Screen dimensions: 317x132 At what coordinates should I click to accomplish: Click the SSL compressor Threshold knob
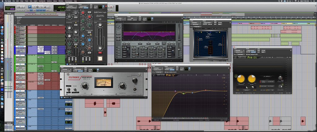[x=76, y=32]
